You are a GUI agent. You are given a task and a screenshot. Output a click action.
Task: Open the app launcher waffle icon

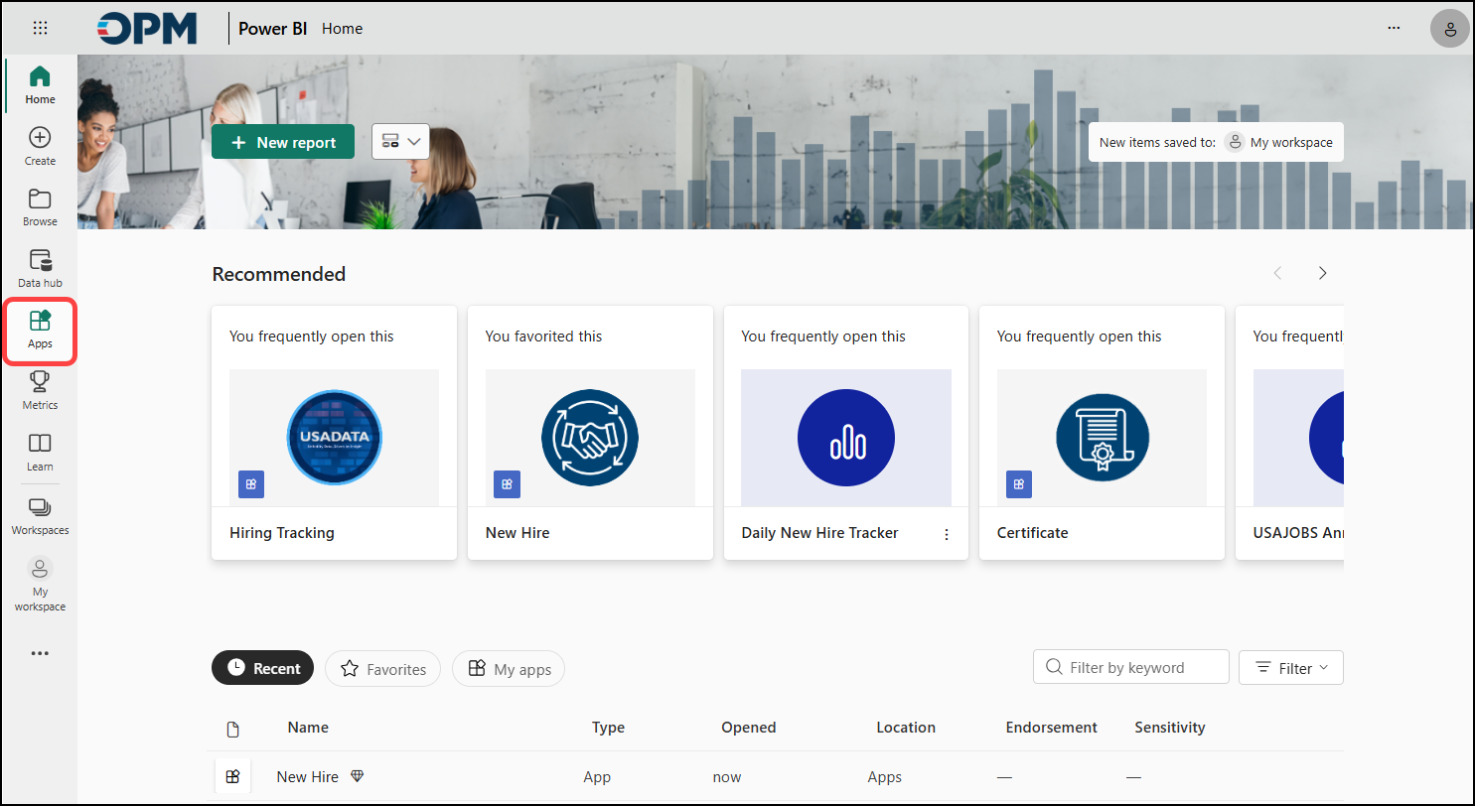(40, 28)
